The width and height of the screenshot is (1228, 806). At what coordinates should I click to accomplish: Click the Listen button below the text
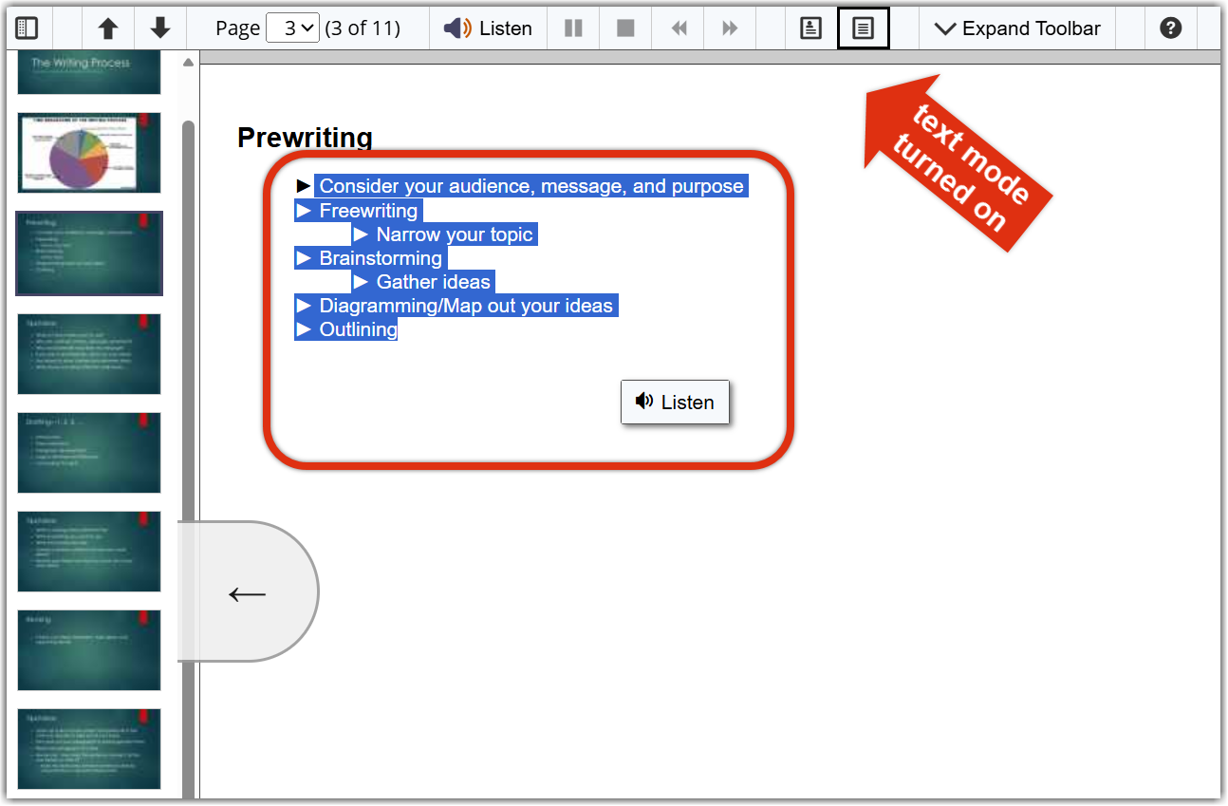pos(675,403)
